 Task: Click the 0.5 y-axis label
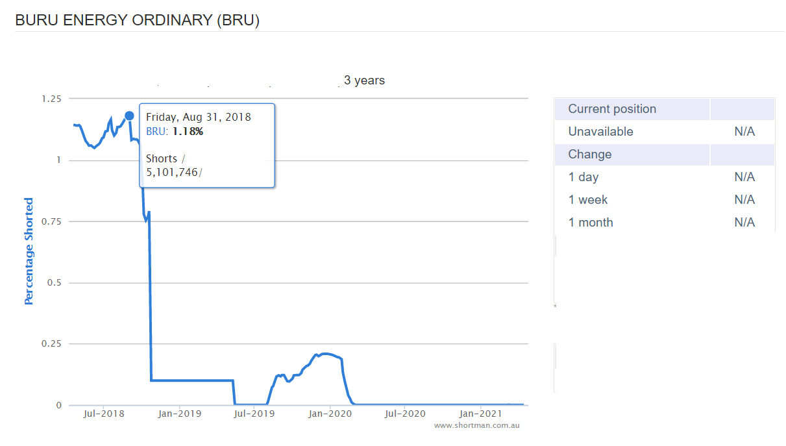point(55,283)
